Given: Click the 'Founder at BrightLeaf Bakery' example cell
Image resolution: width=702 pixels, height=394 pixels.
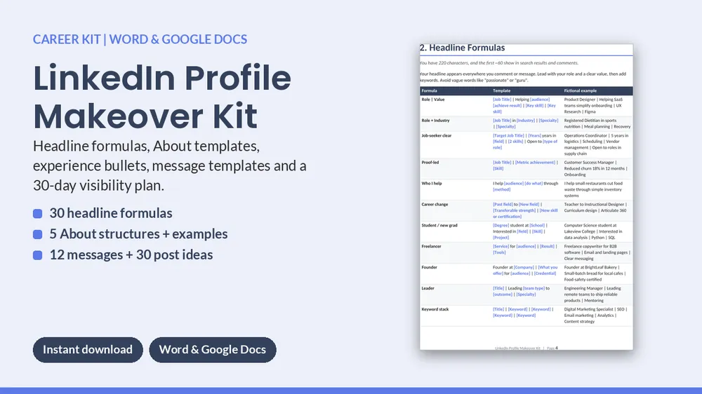Looking at the screenshot, I should click(595, 274).
